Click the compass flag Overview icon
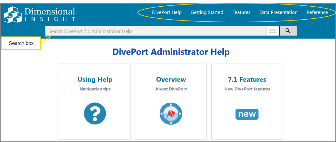336x142 pixels. point(171,114)
